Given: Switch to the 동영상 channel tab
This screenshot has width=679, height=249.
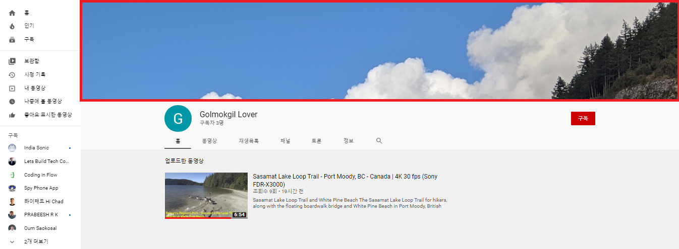Looking at the screenshot, I should pyautogui.click(x=209, y=141).
